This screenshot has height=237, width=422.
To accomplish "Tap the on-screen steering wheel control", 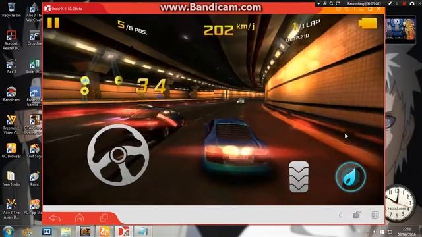I will [x=118, y=155].
